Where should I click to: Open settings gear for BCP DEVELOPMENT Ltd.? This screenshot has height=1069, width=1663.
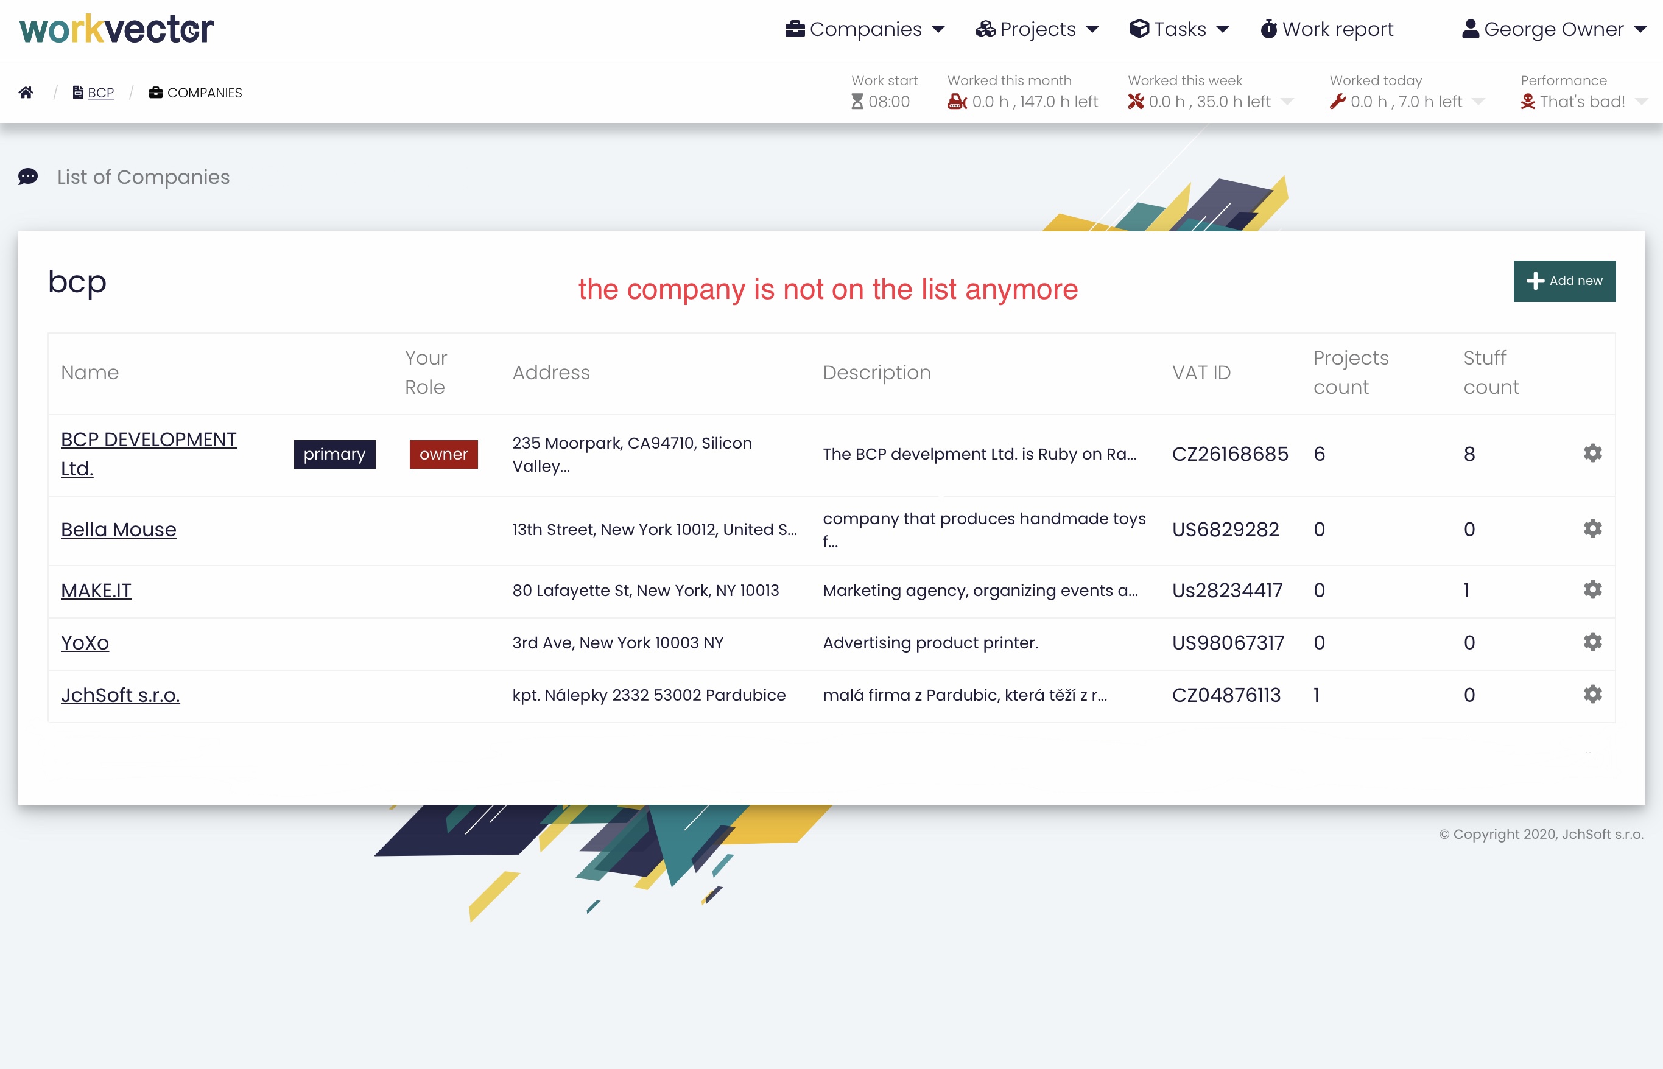[x=1592, y=454]
